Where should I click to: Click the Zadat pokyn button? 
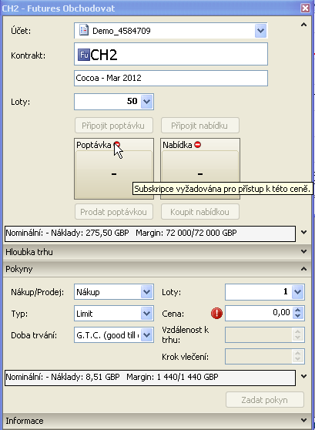coord(265,399)
